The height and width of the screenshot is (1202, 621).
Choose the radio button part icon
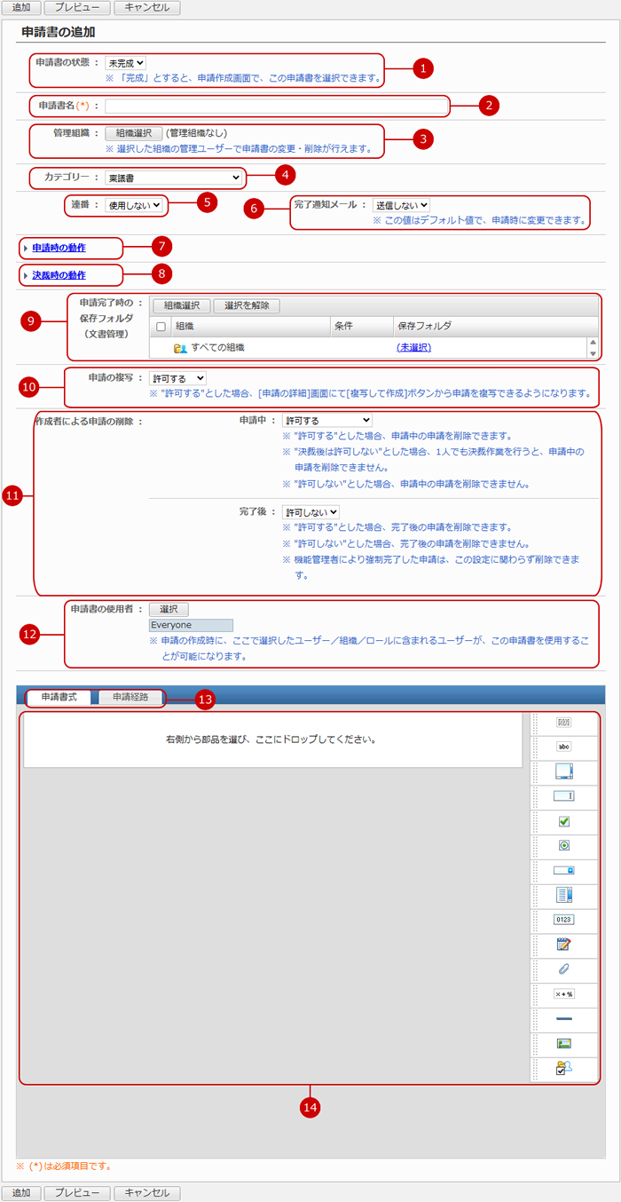click(564, 845)
